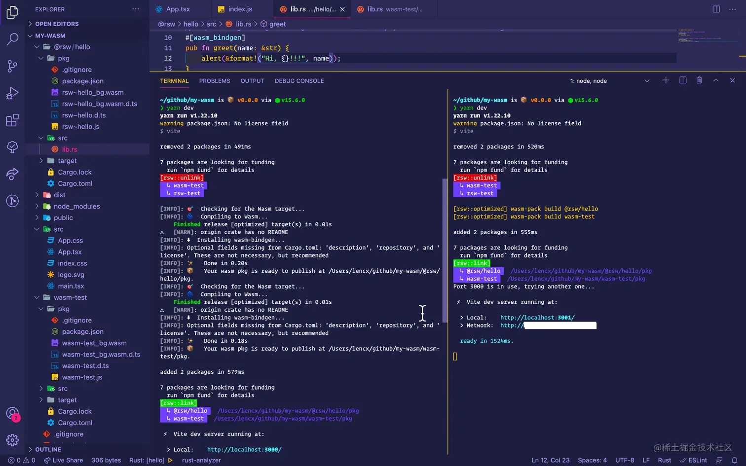Open Run and Debug view

pyautogui.click(x=12, y=93)
